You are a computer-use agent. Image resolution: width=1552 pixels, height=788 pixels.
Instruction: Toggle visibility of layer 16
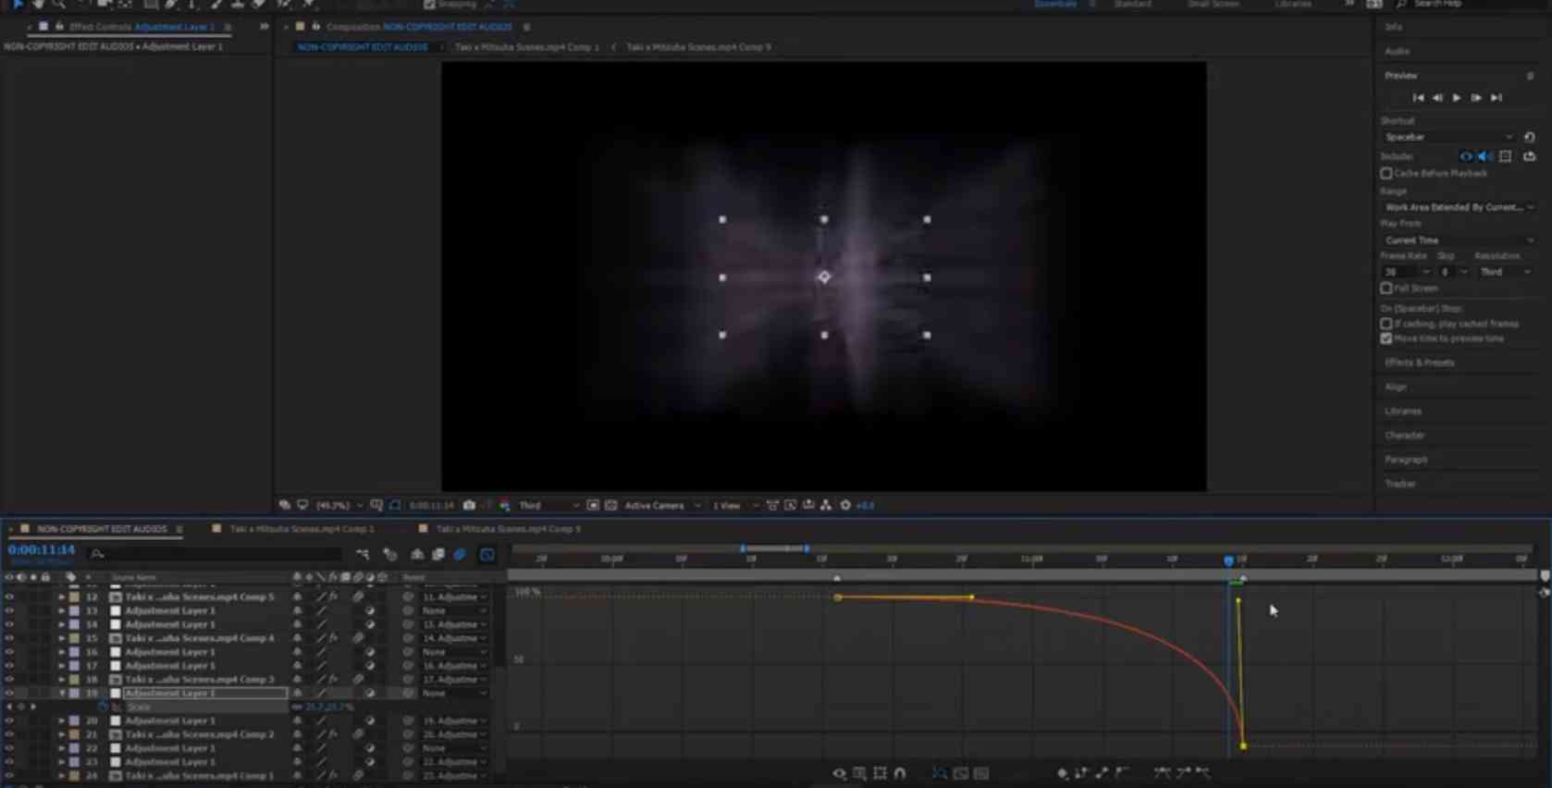click(9, 652)
